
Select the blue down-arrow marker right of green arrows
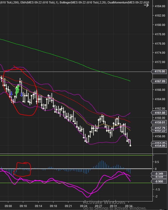point(21,95)
